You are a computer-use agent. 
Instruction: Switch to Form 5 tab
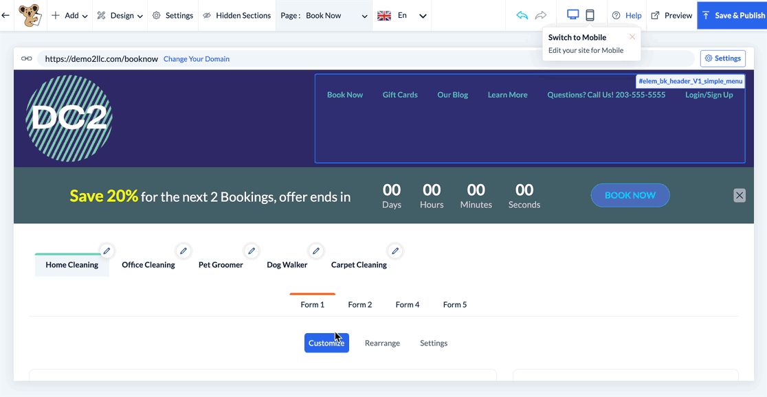click(455, 304)
